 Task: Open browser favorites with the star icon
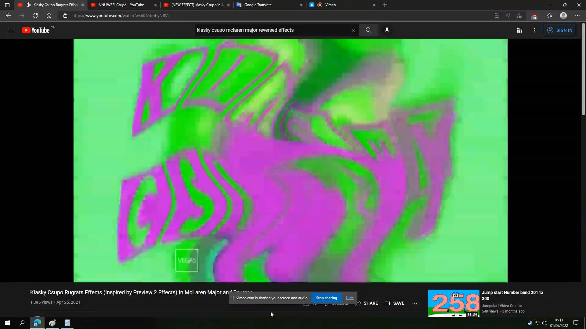549,16
